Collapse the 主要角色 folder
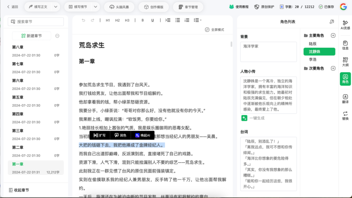The image size is (352, 198). point(314,36)
